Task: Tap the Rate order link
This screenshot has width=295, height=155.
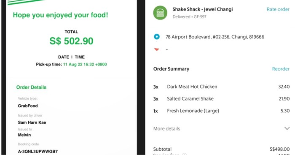Action: (278, 9)
